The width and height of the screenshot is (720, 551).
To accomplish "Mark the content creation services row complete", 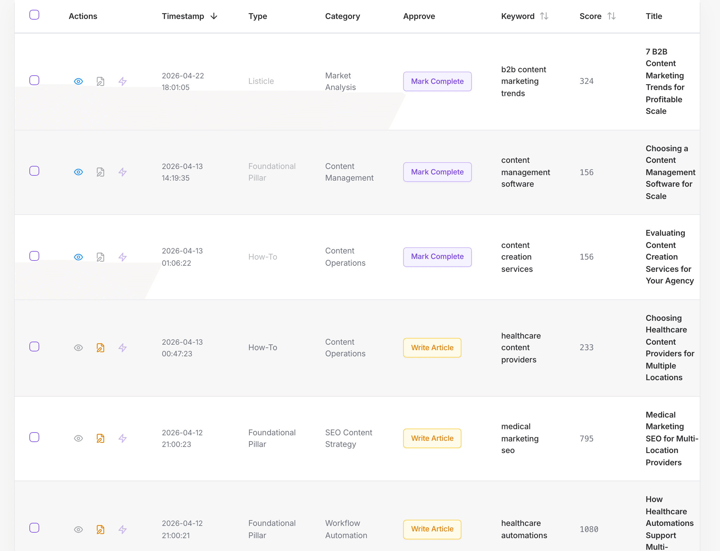I will click(437, 257).
